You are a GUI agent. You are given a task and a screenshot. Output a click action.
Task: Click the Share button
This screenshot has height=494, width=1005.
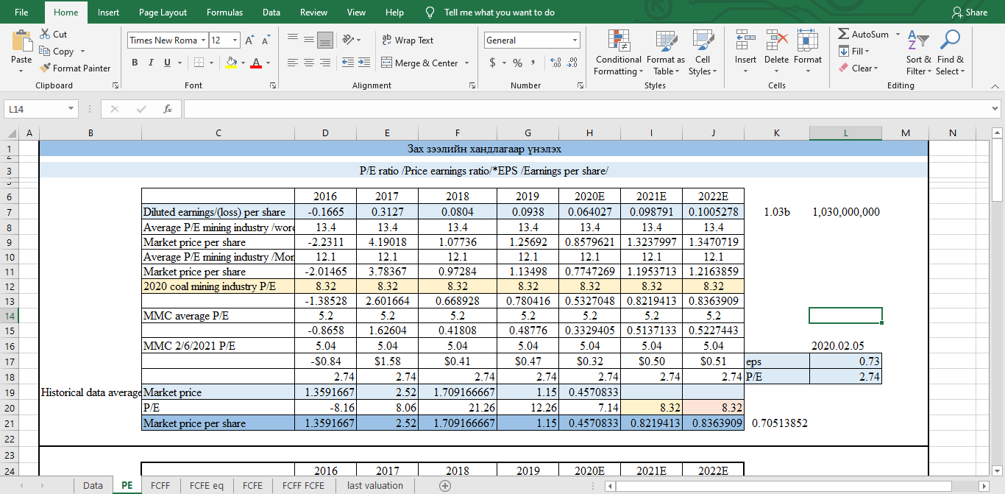(x=969, y=13)
